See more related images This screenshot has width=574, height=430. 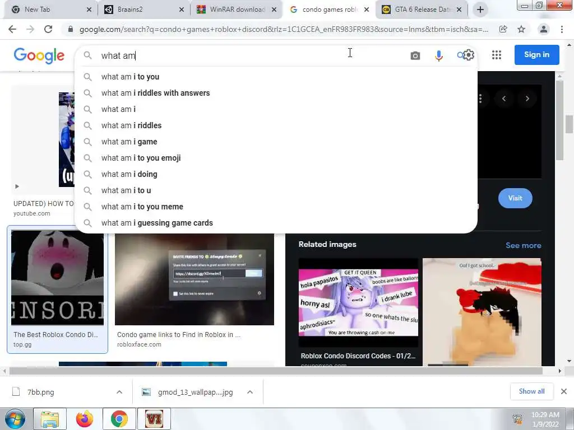[x=523, y=245]
